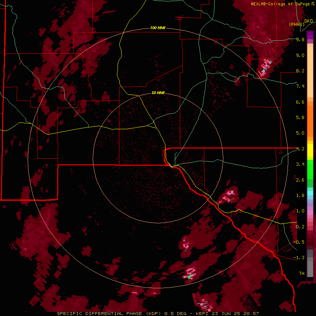Click the 5.0 scale value
316x316 pixels.
tap(300, 133)
